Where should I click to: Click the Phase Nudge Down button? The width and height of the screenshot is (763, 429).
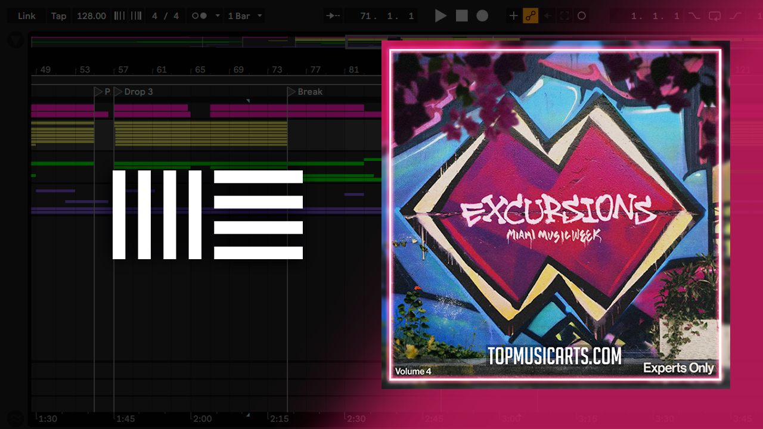coord(120,16)
